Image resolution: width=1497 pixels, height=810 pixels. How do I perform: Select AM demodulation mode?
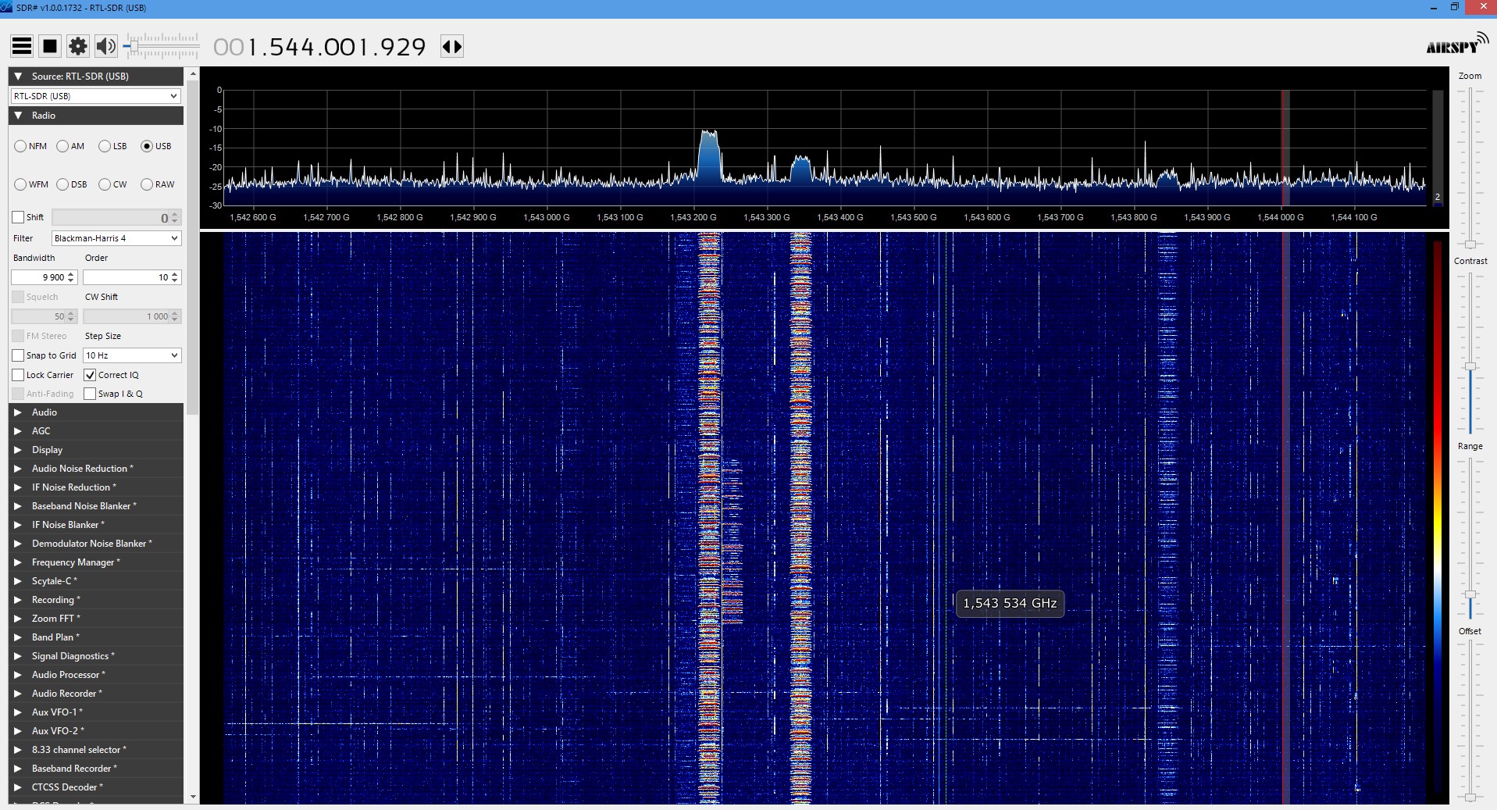point(70,146)
